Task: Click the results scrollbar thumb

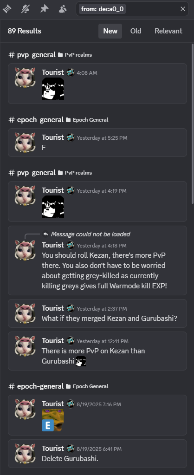Action: pyautogui.click(x=193, y=124)
